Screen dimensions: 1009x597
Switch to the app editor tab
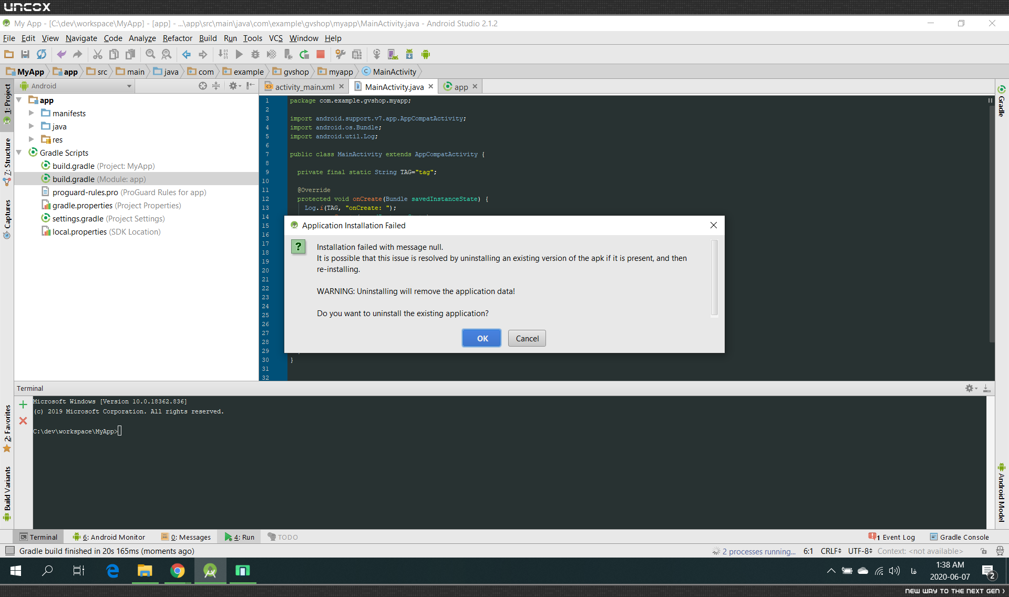[461, 87]
